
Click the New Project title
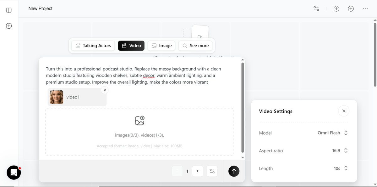pos(40,8)
